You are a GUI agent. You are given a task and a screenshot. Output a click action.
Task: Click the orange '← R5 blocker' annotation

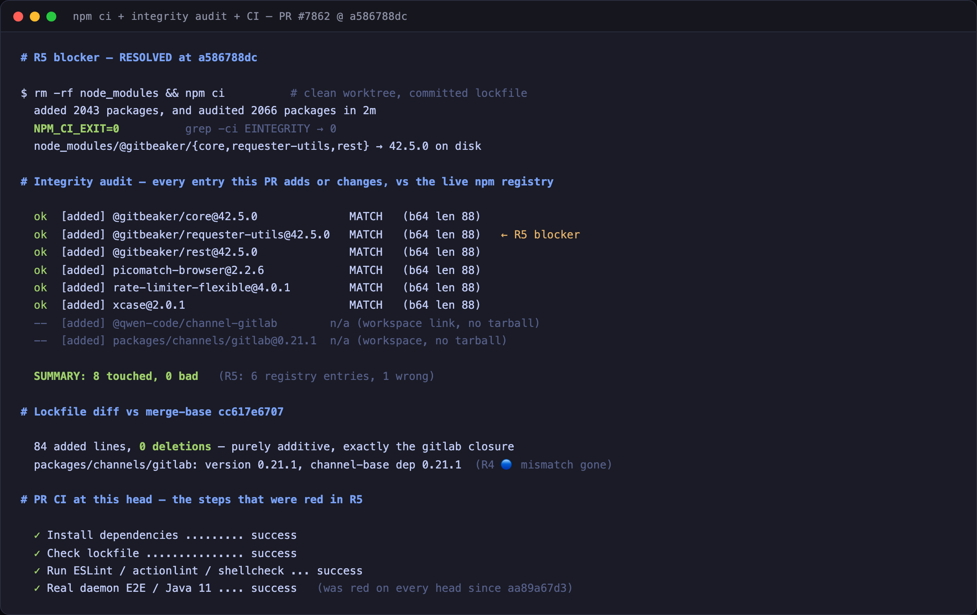click(x=540, y=235)
